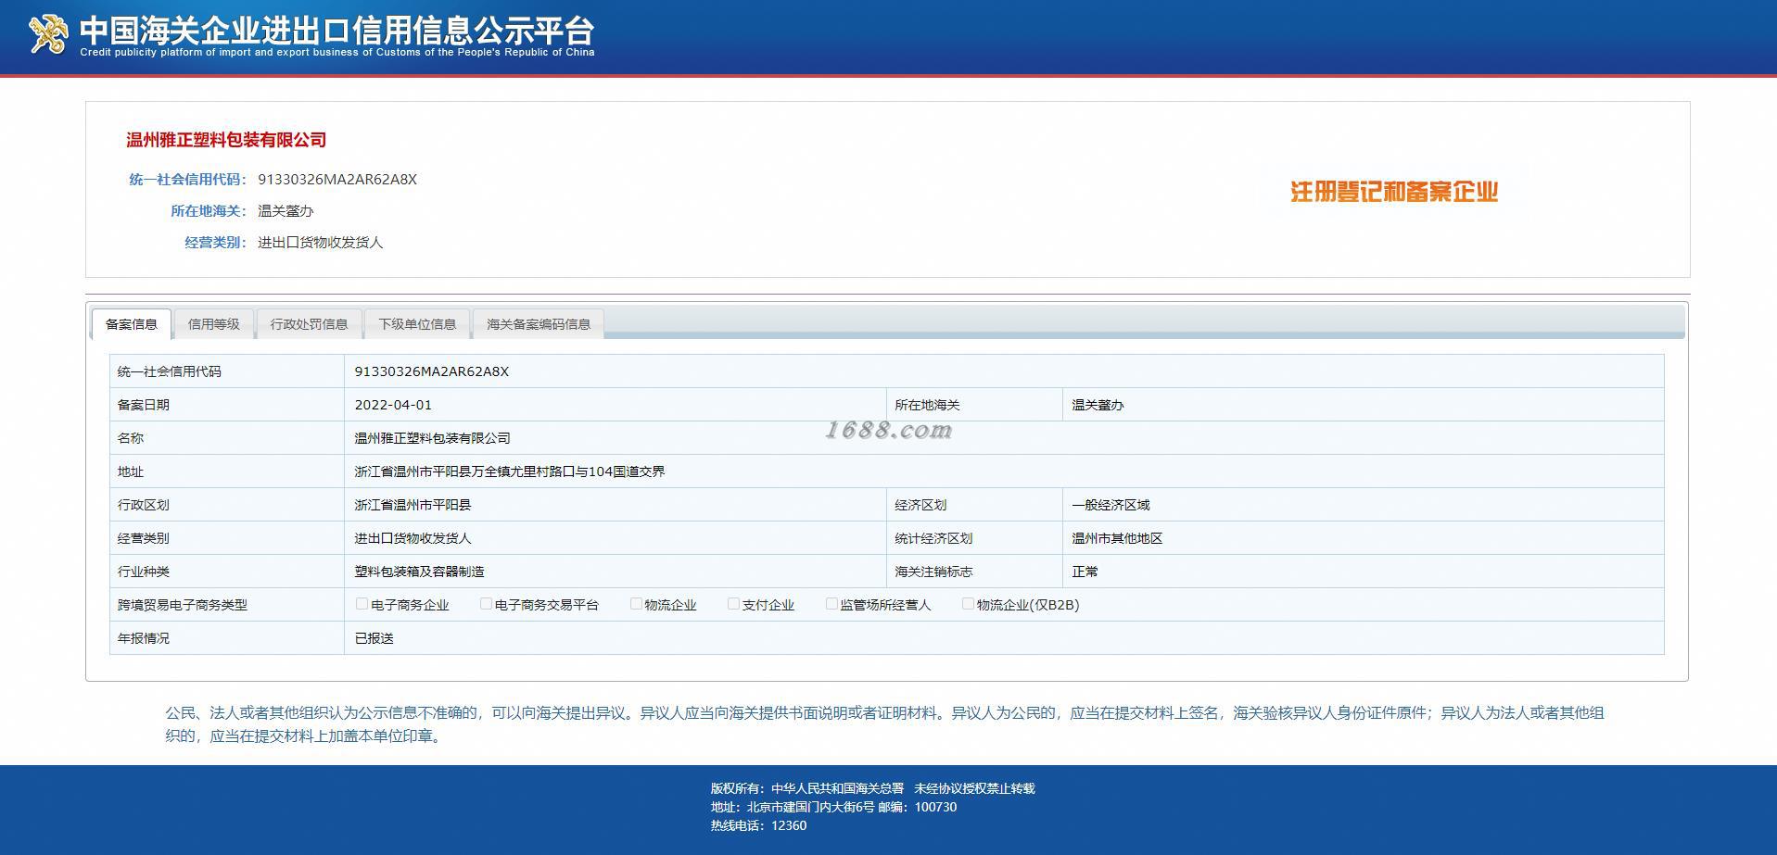Click the value 正常 for 海关注销标志

(x=1085, y=572)
